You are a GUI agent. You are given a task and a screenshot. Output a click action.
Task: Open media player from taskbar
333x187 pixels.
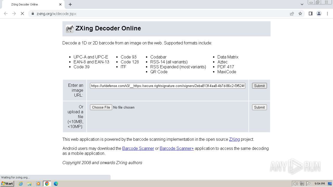[x=38, y=184]
